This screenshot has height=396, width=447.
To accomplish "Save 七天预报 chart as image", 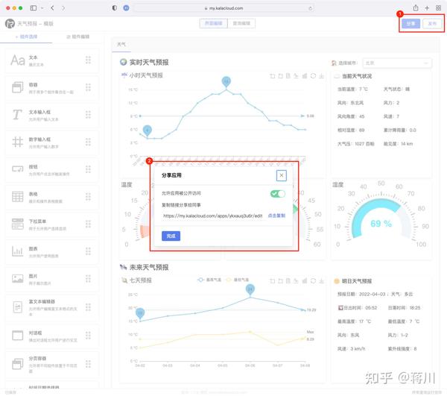I will coord(321,281).
